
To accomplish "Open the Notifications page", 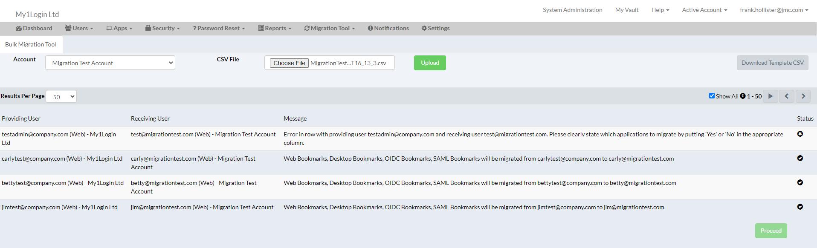I will click(388, 28).
